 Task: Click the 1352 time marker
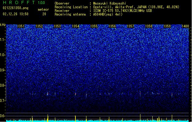pos(39,26)
